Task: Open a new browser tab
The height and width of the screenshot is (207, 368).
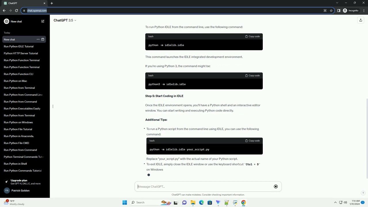Action: [52, 3]
